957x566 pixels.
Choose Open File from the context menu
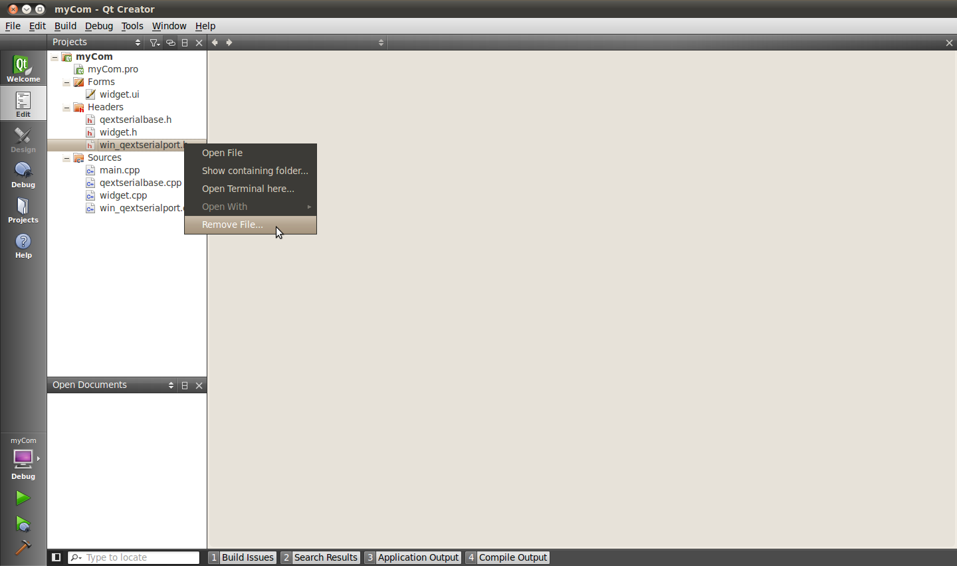coord(251,153)
